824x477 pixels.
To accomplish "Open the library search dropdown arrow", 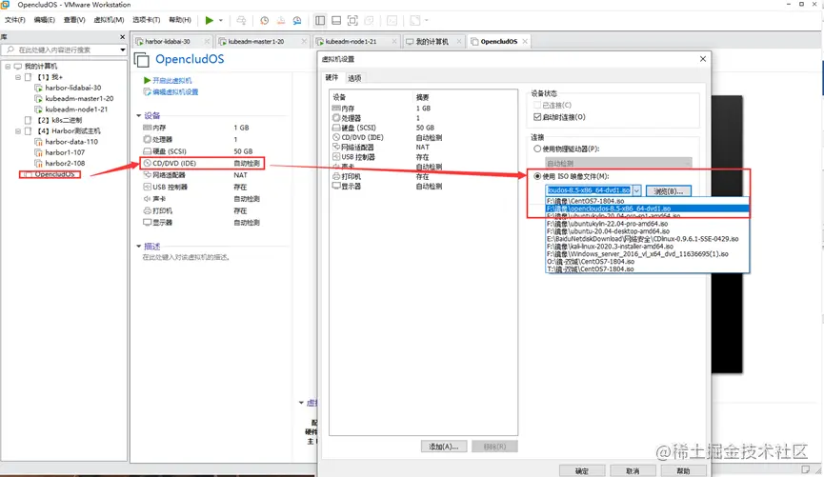I will pyautogui.click(x=123, y=50).
